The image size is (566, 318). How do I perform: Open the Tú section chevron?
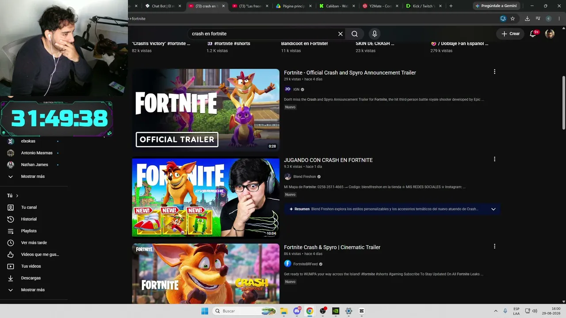tap(17, 196)
